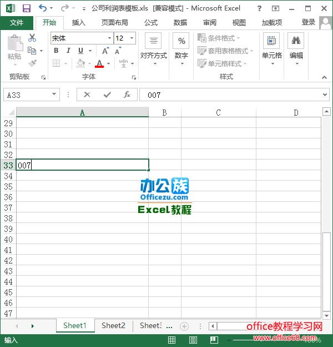Screen dimensions: 333x347
Task: Switch to Sheet1 tab
Action: click(x=75, y=325)
